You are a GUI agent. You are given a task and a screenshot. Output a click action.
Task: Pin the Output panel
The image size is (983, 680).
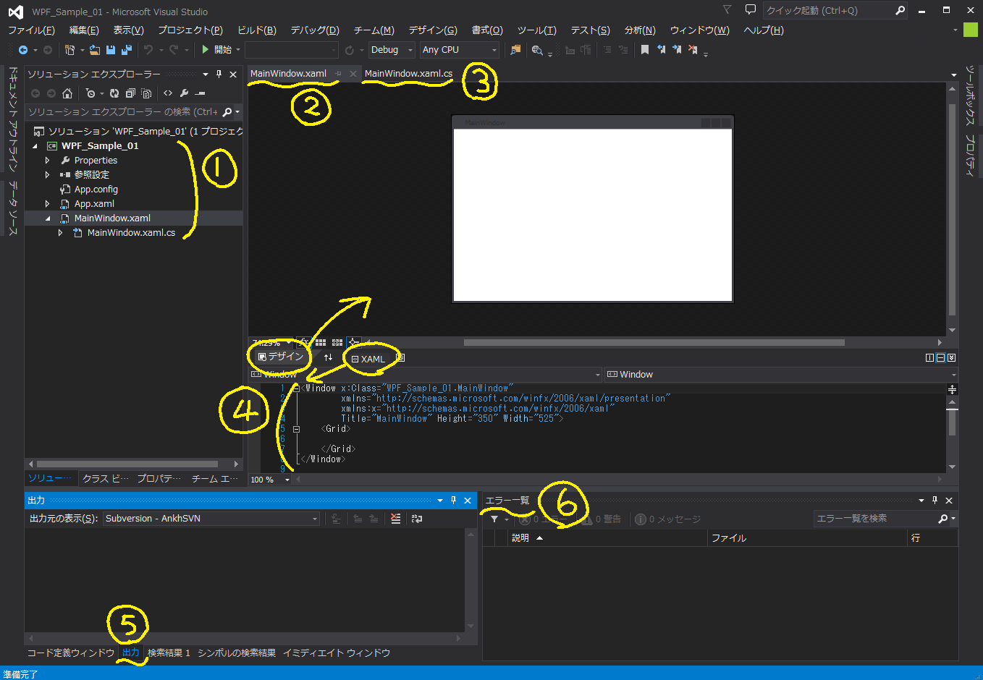454,501
